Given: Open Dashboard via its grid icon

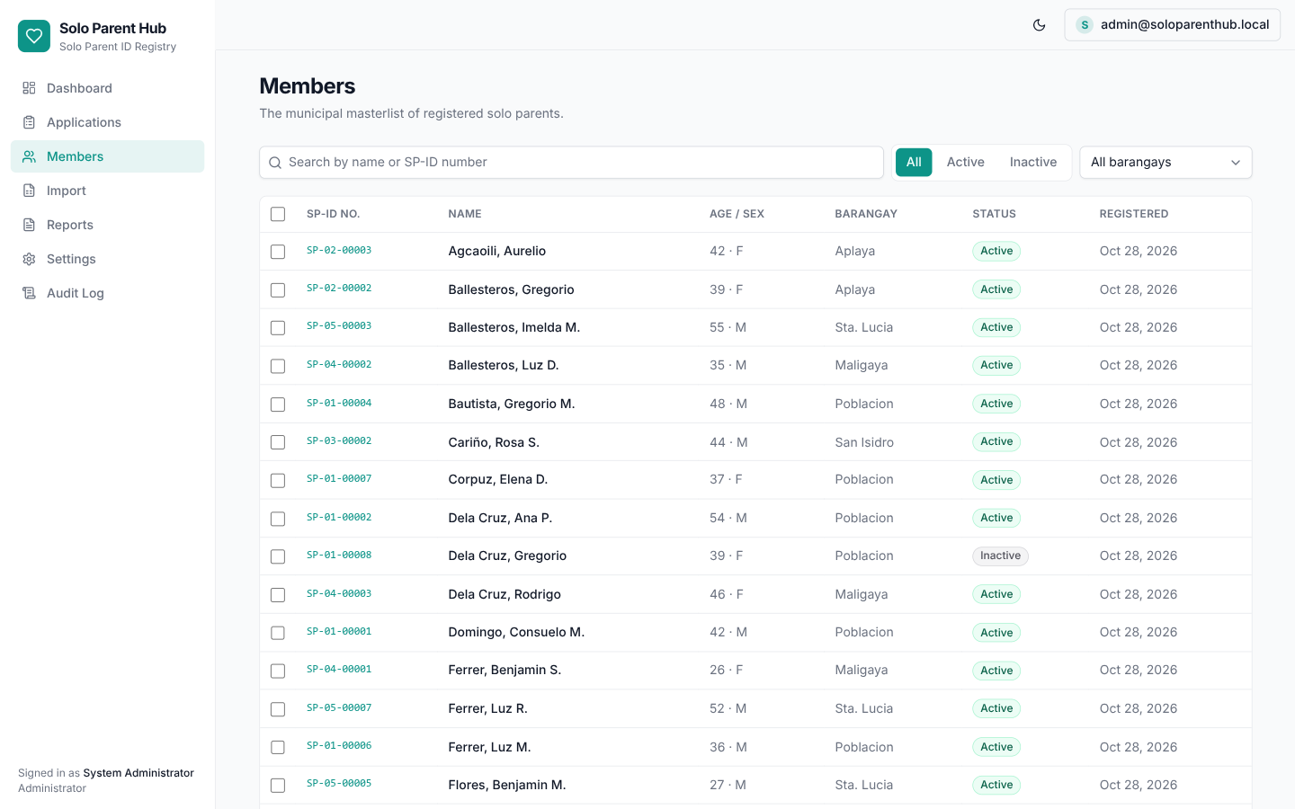Looking at the screenshot, I should click(29, 88).
